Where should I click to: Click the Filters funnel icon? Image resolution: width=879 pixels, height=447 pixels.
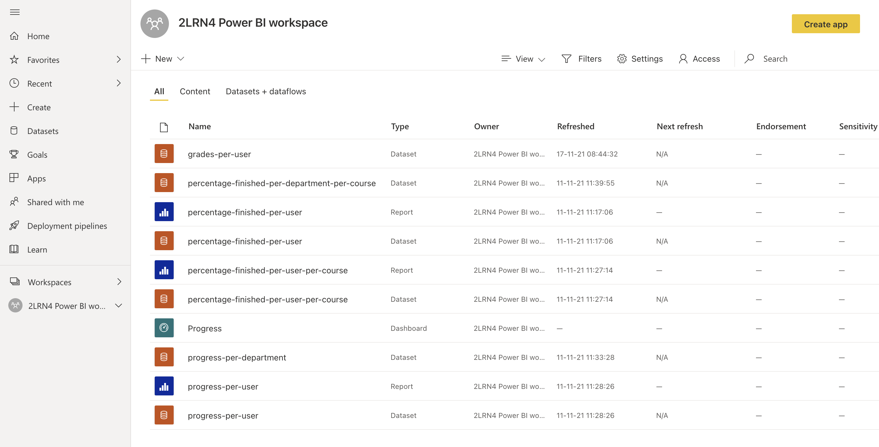tap(566, 59)
